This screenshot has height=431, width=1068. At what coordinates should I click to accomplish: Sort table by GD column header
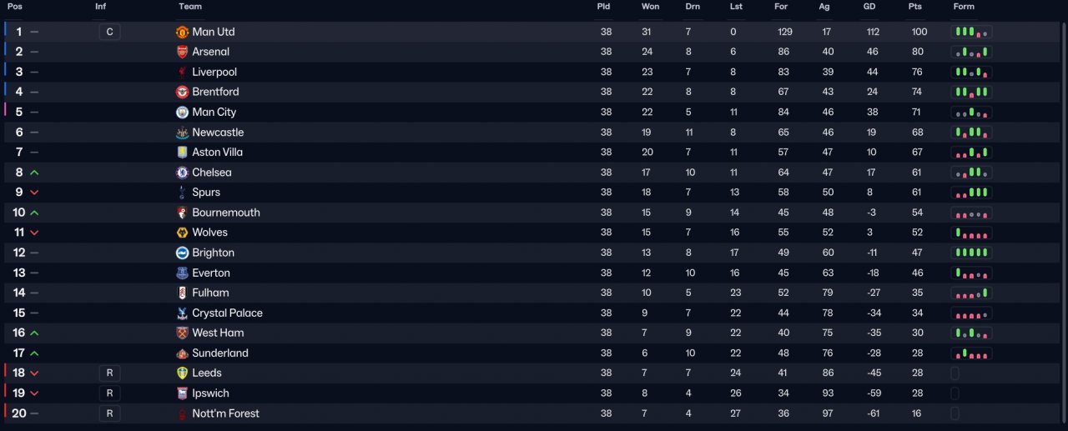(869, 7)
